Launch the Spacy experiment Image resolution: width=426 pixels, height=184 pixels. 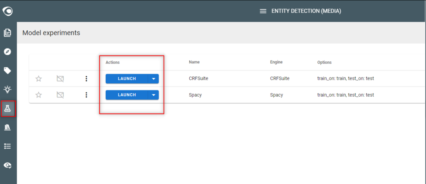click(126, 95)
